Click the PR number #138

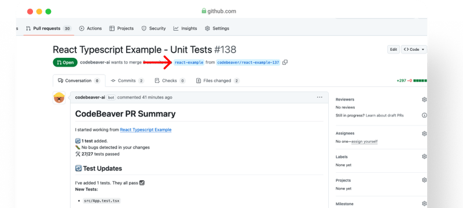(225, 50)
